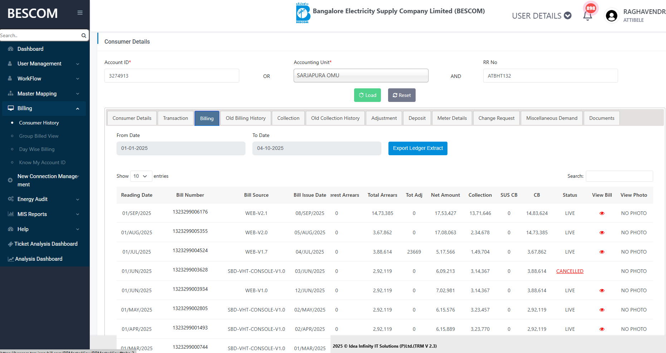Click the CANCELLED status link
The height and width of the screenshot is (353, 666).
(x=569, y=271)
